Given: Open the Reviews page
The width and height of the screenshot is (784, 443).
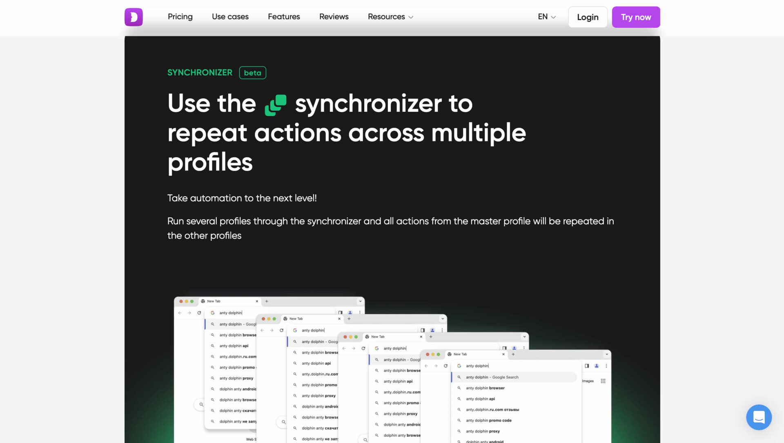Looking at the screenshot, I should (334, 17).
